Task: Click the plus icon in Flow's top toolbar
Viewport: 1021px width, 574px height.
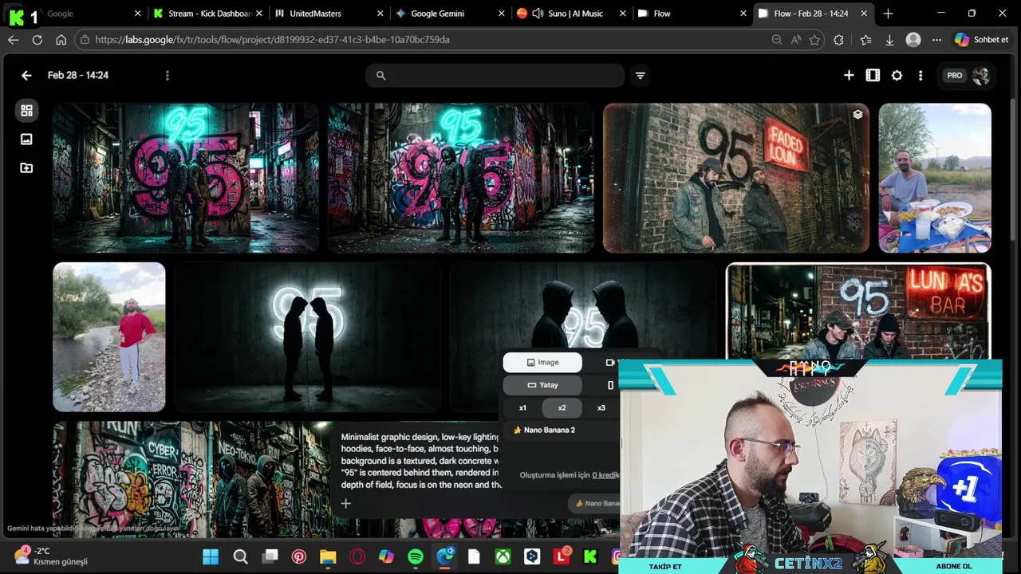Action: (849, 75)
